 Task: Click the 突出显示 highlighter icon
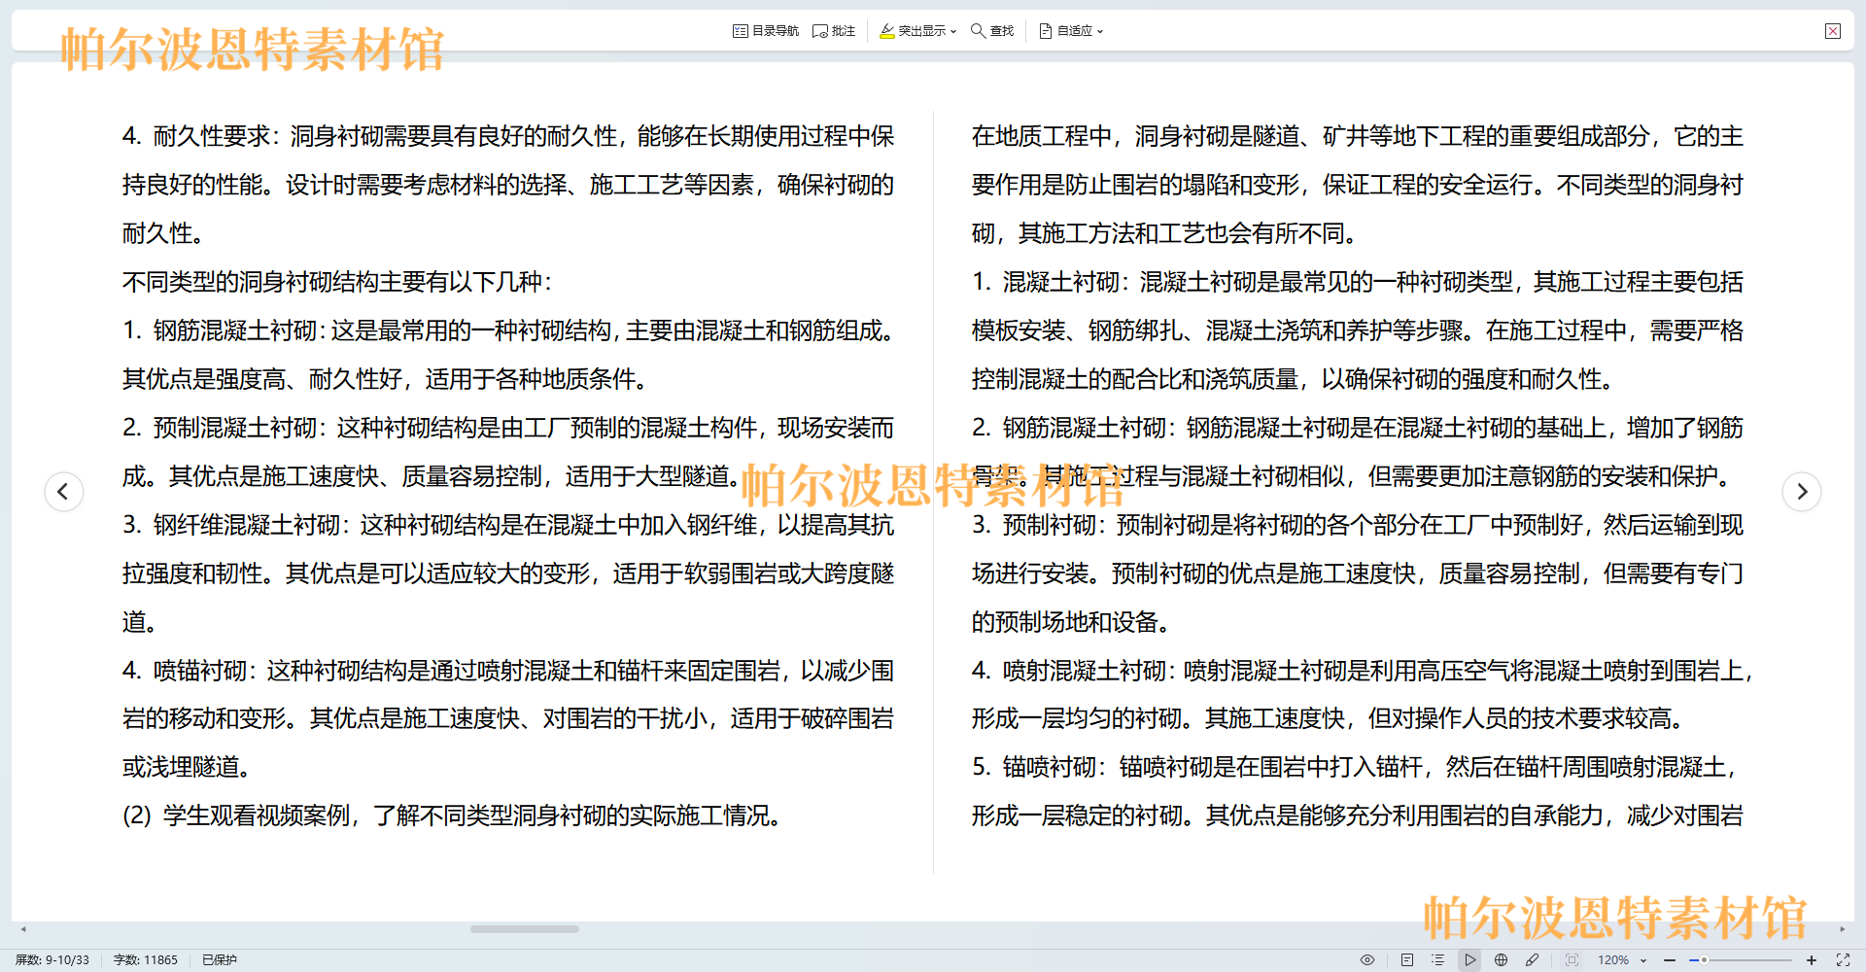pyautogui.click(x=886, y=31)
